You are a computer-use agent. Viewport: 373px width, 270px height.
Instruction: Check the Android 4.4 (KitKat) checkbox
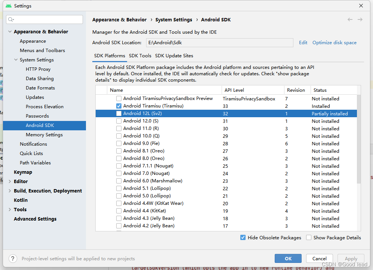coord(119,211)
